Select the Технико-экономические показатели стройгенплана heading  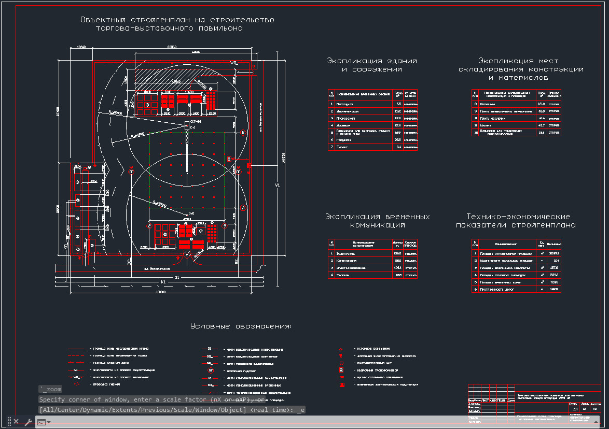pyautogui.click(x=516, y=221)
